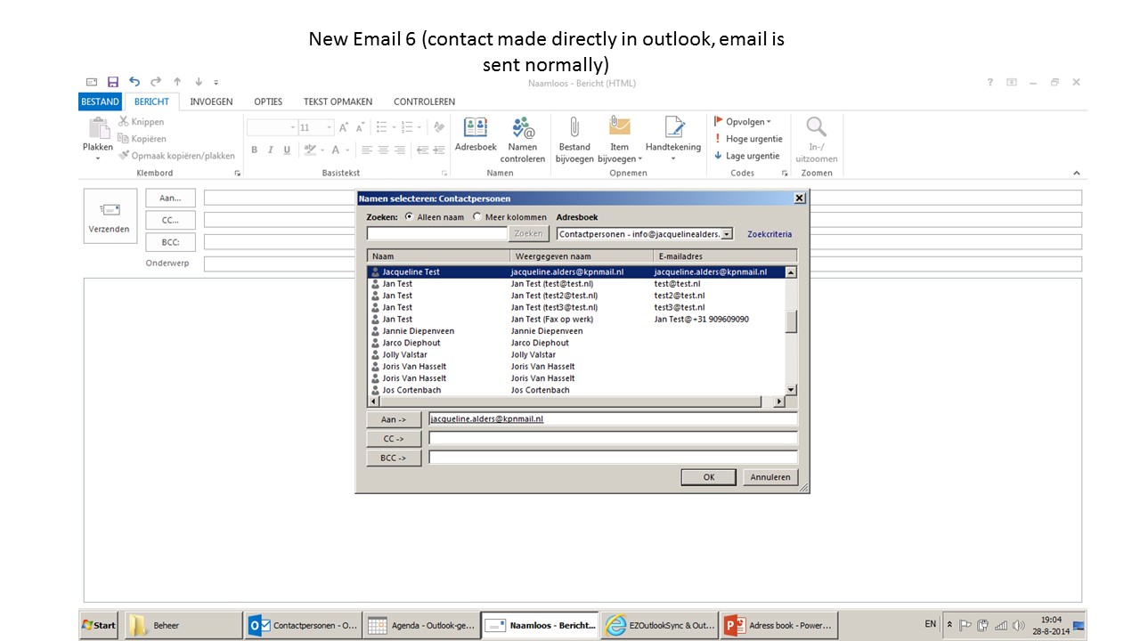Screen dimensions: 1140x641
Task: Click the Aan -> button in dialog
Action: click(394, 419)
